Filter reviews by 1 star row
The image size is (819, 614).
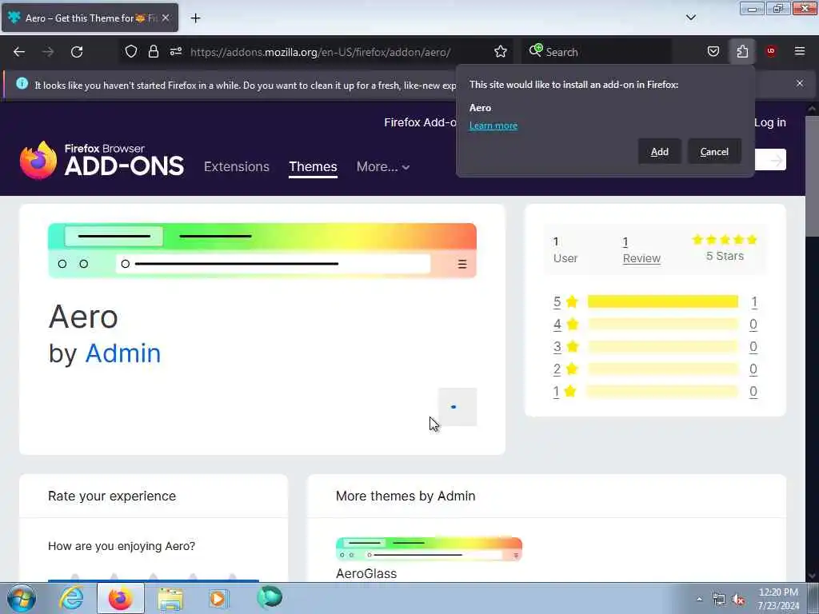click(655, 392)
